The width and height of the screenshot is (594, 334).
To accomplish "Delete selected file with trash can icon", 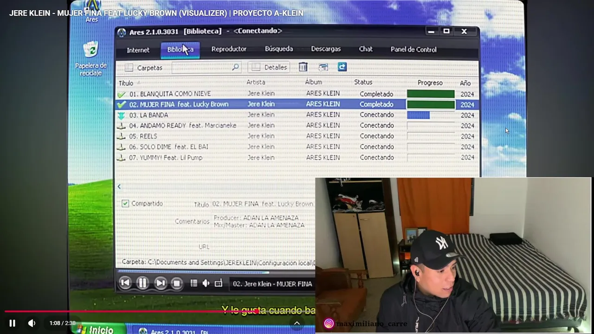I will pos(303,67).
